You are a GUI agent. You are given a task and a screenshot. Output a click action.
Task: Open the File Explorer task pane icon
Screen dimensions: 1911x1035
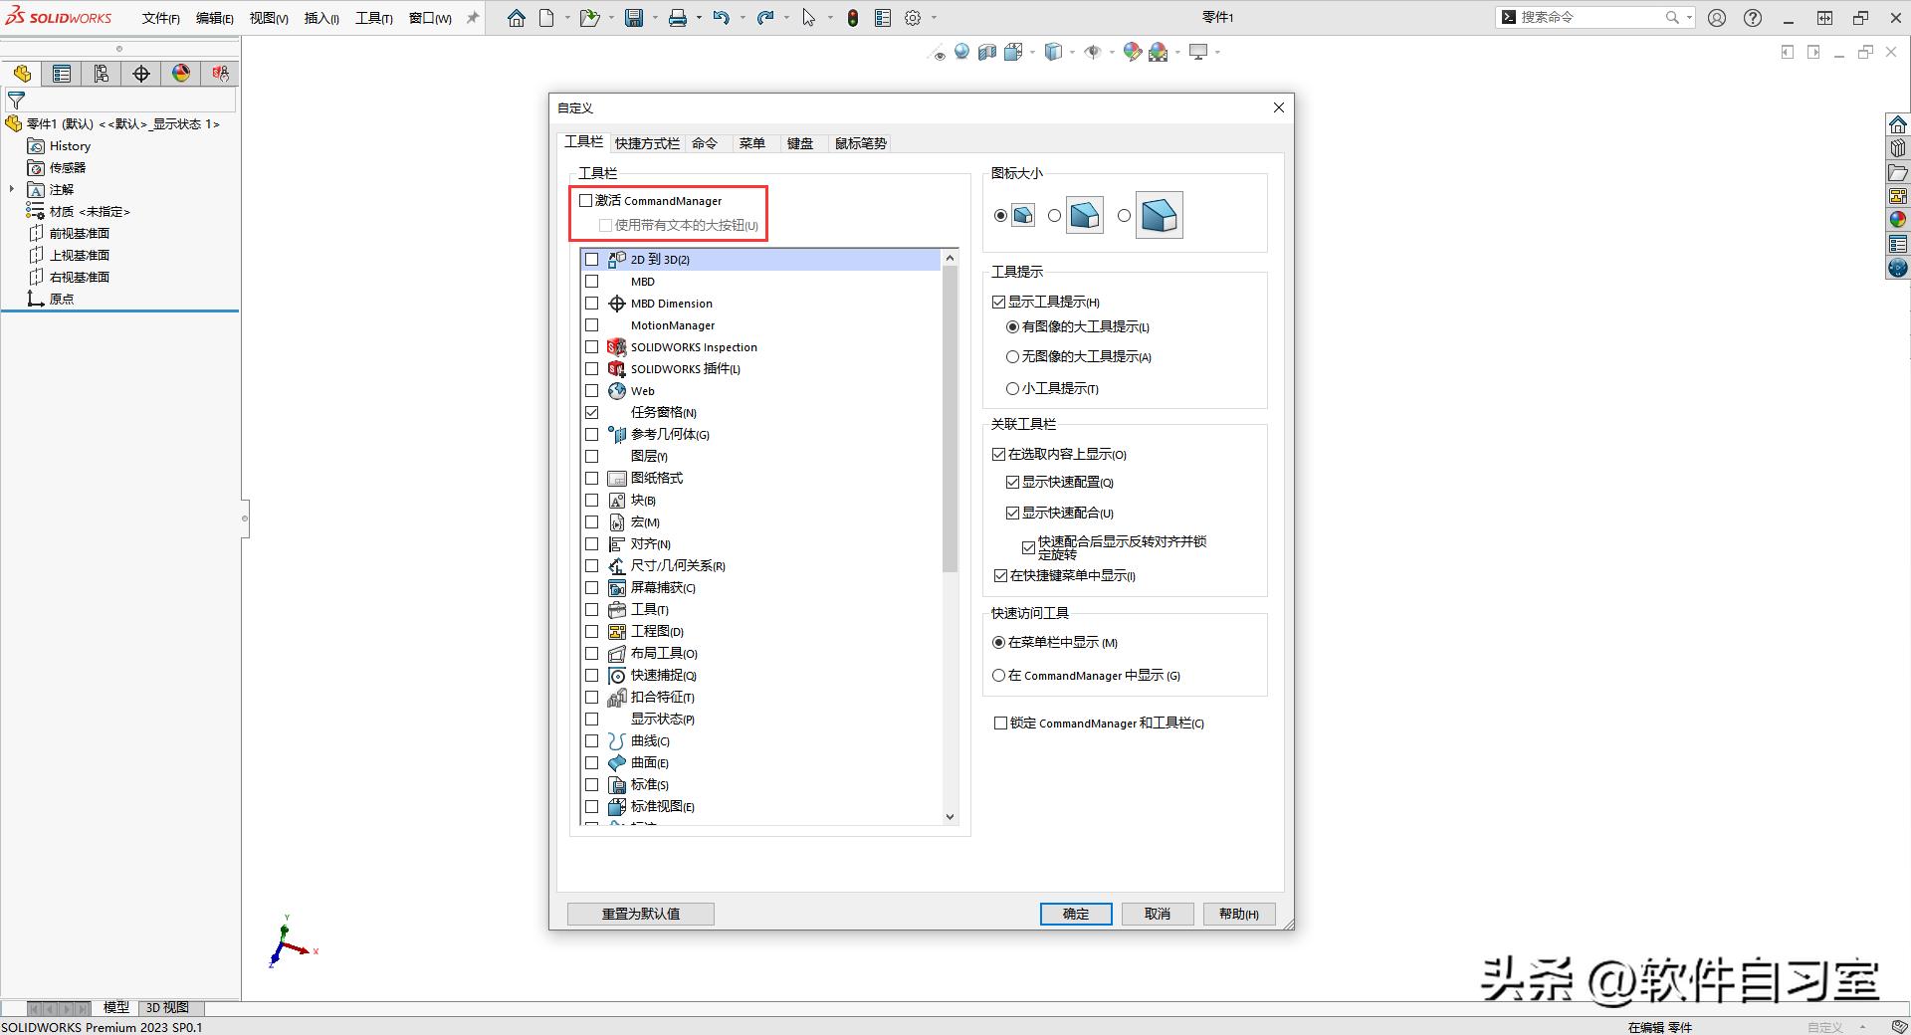1899,171
